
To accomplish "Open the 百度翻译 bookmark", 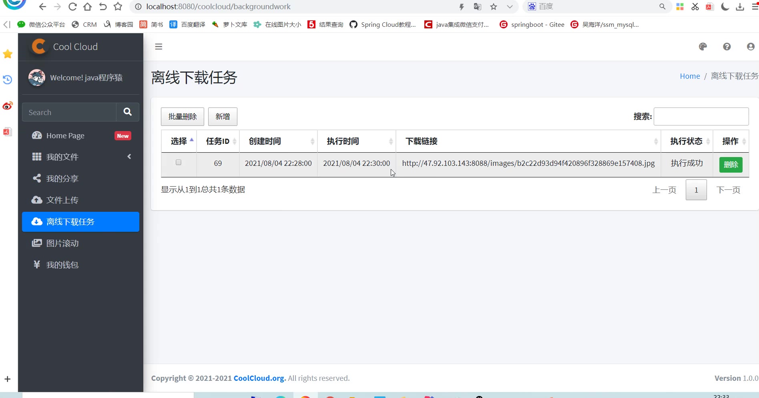I will pos(187,24).
